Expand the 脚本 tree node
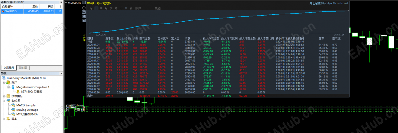Screen dimensions: 398x133 [4, 119]
